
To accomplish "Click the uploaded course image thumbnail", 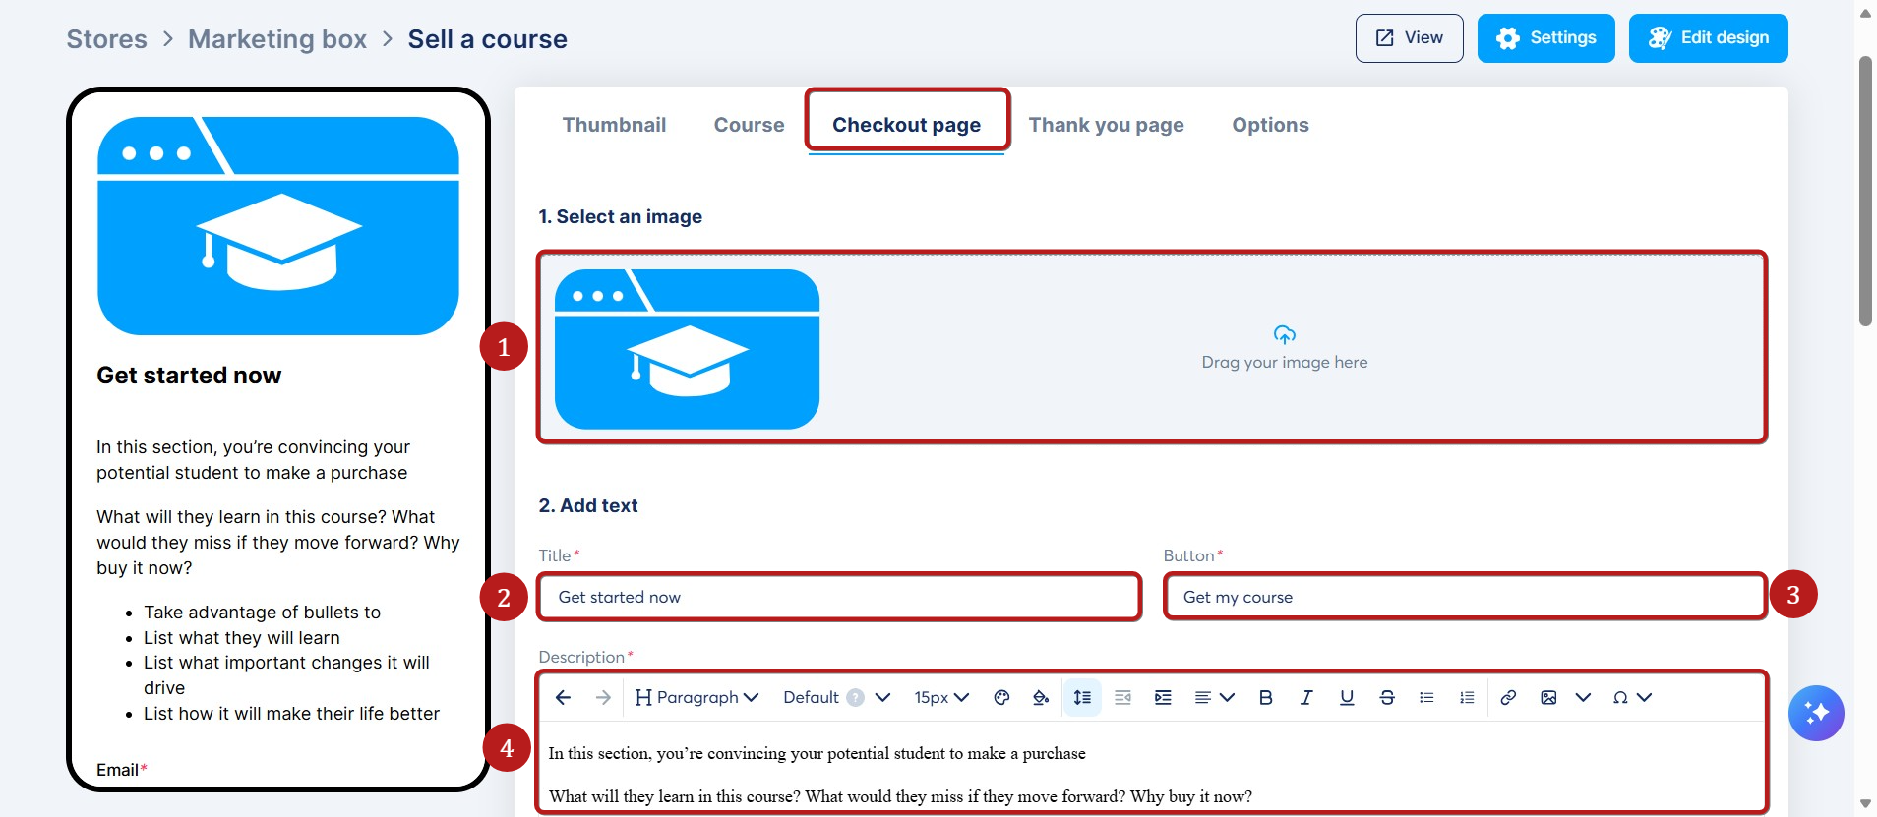I will point(687,349).
